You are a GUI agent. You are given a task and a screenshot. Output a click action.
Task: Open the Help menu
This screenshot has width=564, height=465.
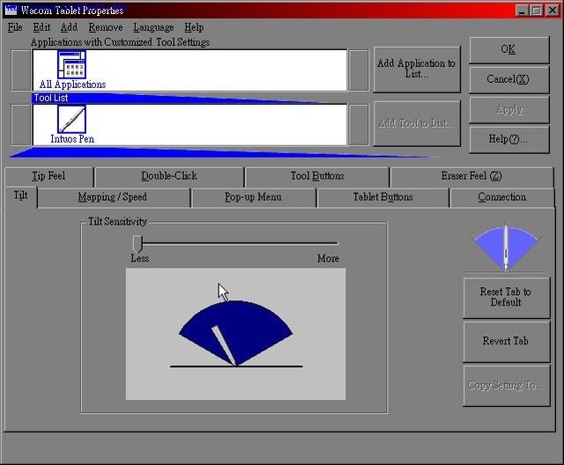click(194, 27)
